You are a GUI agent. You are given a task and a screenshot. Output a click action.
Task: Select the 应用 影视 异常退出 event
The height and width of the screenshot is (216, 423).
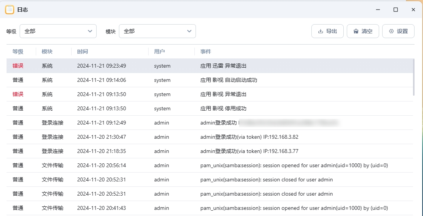223,94
